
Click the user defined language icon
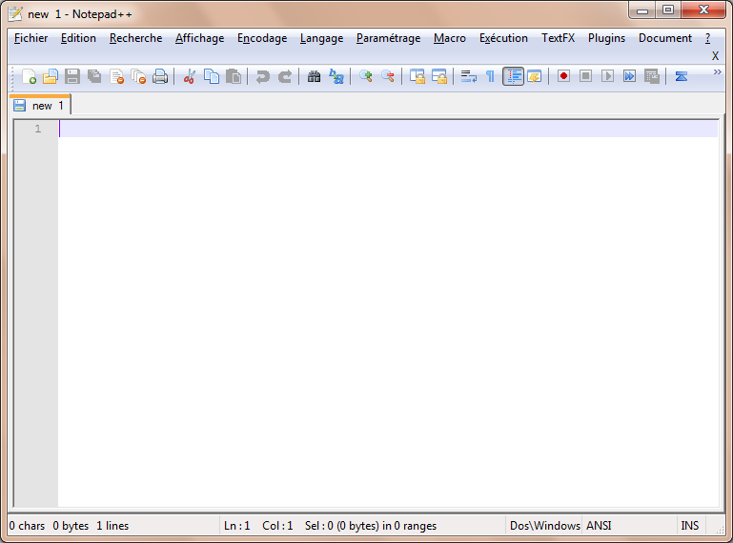(535, 76)
